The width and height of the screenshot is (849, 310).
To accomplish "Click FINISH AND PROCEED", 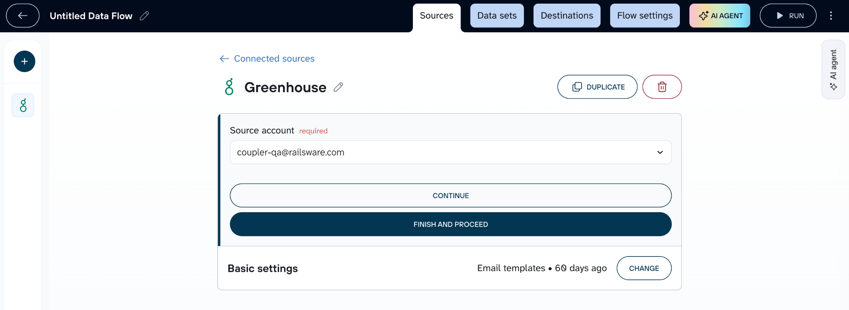I will point(451,224).
